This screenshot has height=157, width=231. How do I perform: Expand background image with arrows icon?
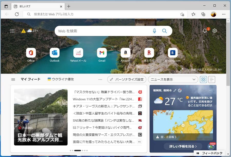tap(182, 70)
